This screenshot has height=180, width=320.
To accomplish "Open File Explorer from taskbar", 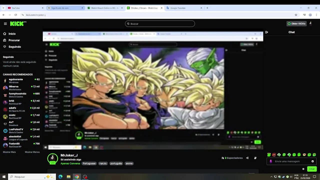I will point(68,177).
